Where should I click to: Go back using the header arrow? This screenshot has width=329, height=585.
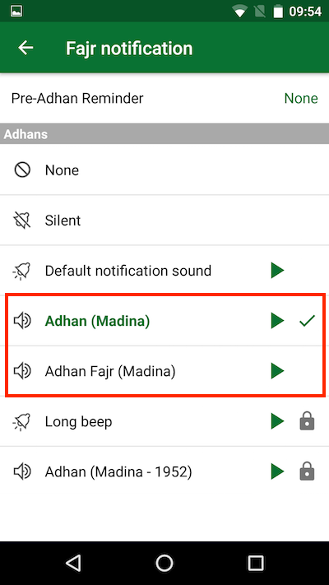(25, 48)
